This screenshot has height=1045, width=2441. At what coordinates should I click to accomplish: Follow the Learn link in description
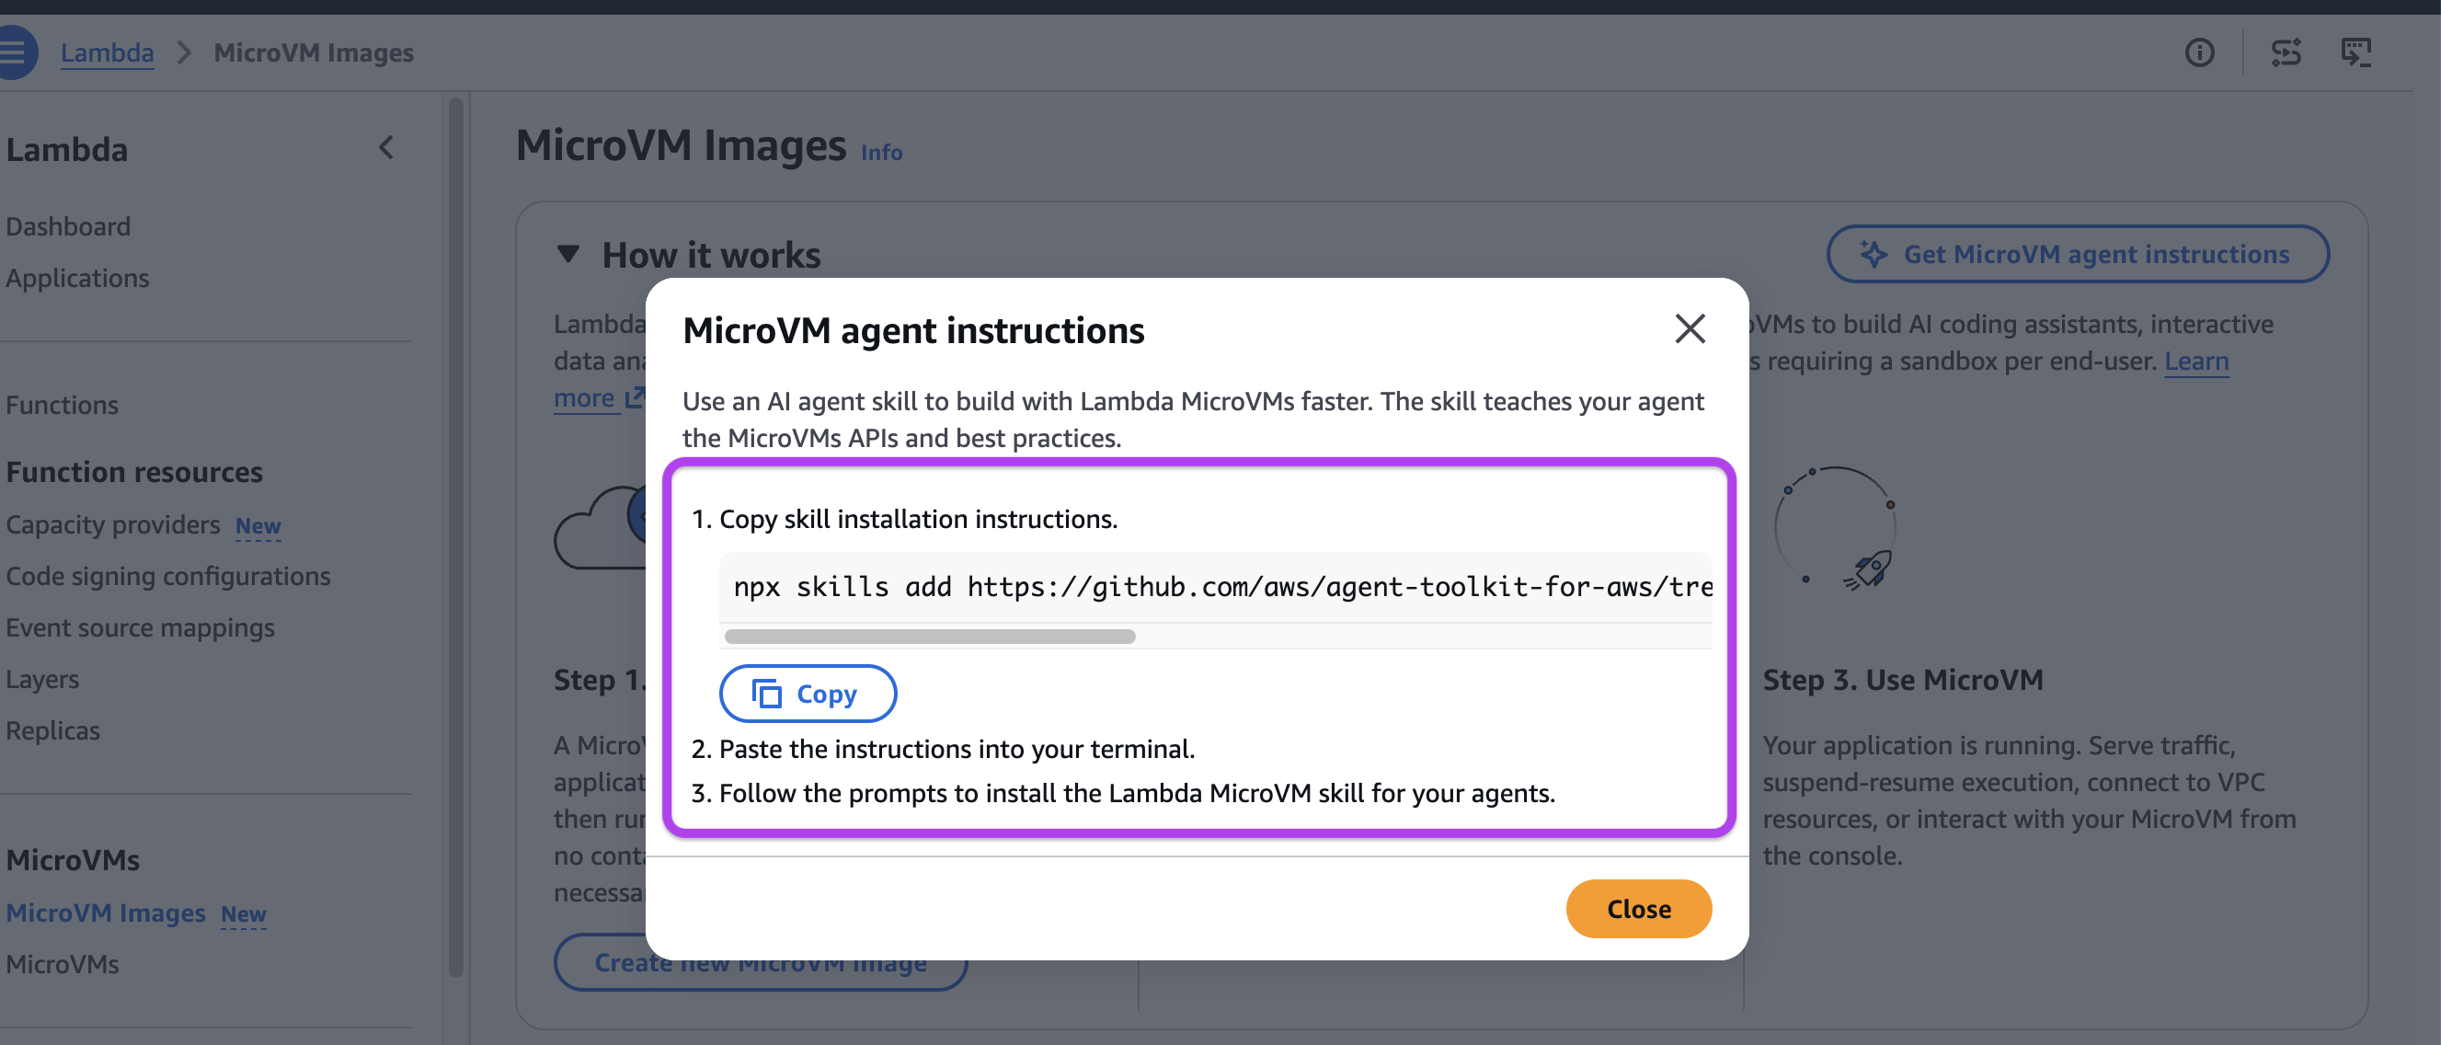[x=2196, y=362]
